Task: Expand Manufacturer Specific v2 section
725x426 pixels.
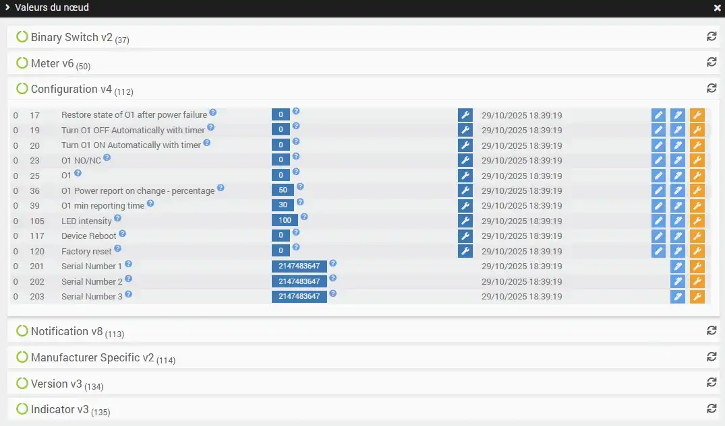Action: tap(93, 357)
